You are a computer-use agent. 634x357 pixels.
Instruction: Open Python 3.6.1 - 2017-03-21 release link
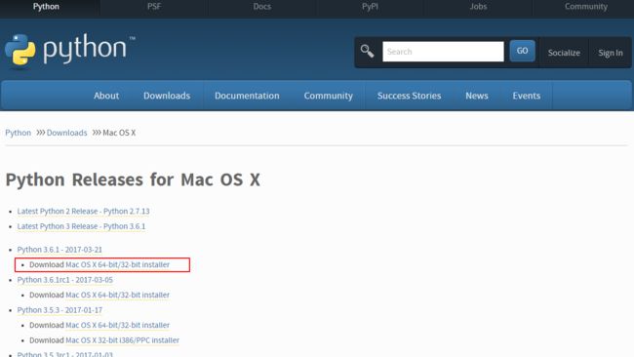pos(59,250)
